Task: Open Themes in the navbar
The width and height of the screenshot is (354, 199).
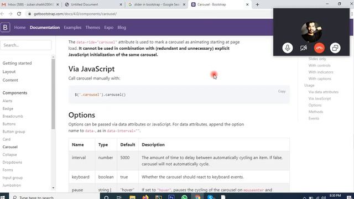Action: coord(92,28)
